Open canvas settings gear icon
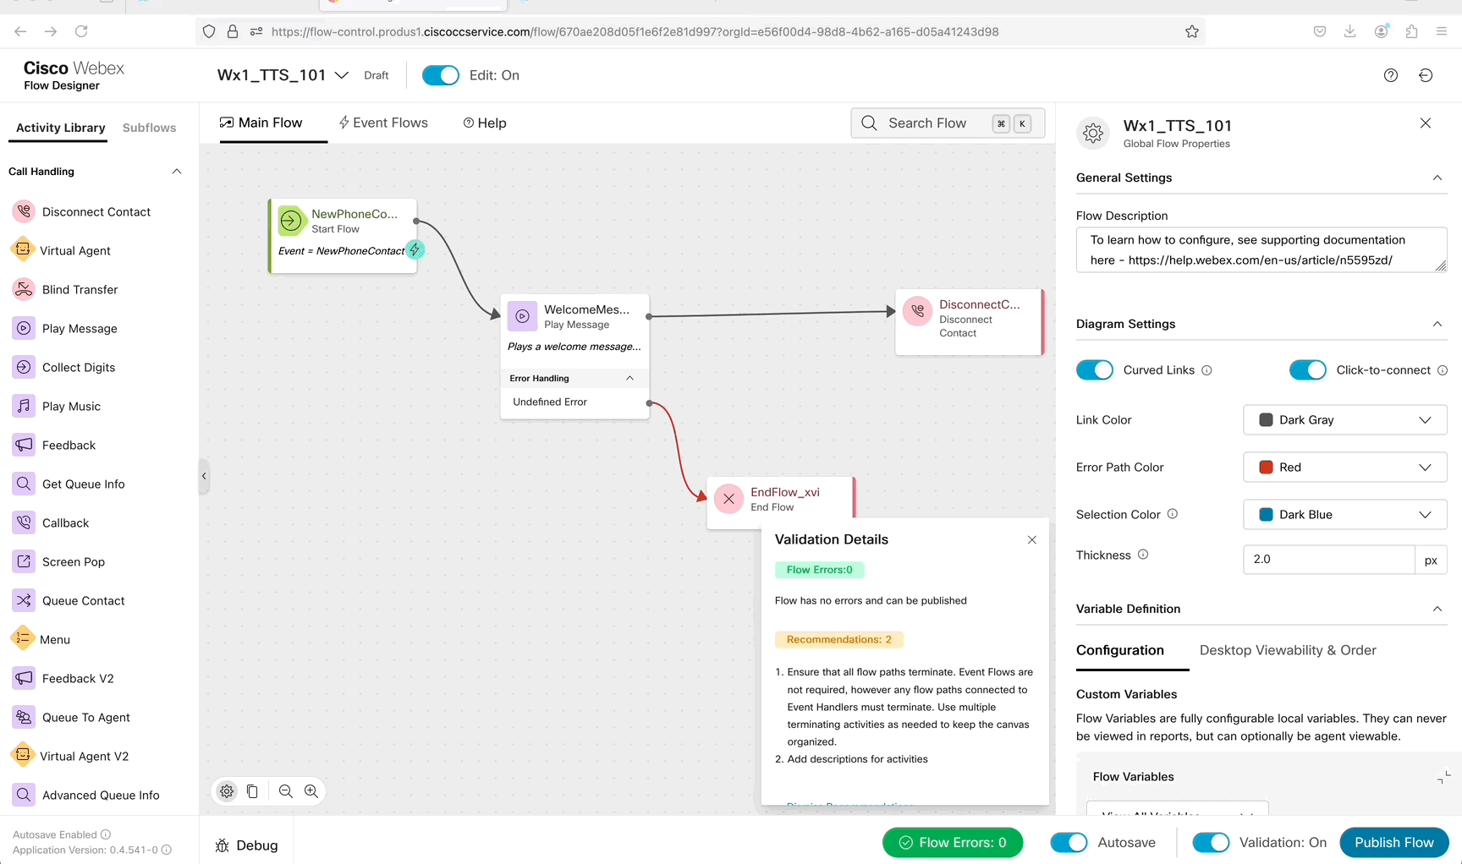The width and height of the screenshot is (1462, 864). click(x=227, y=791)
